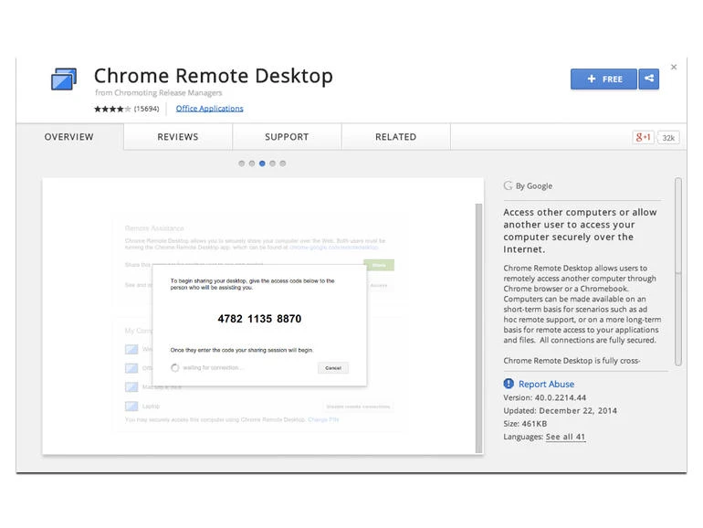This screenshot has width=703, height=528.
Task: Click the Report Abuse link
Action: pos(546,385)
